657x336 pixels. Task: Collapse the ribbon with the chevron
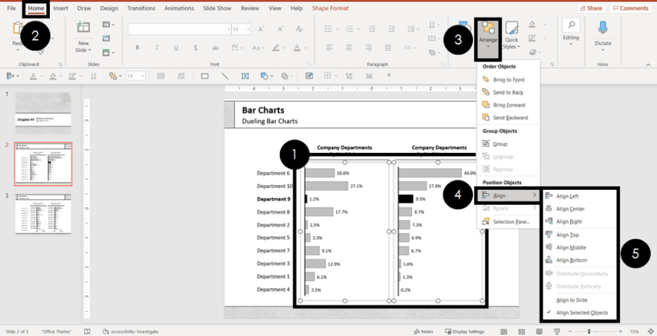[649, 65]
